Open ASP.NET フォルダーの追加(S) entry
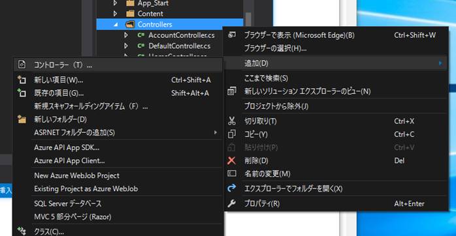The width and height of the screenshot is (456, 236). (x=118, y=132)
